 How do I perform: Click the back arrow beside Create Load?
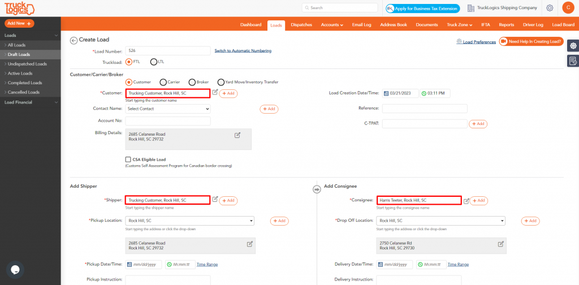(x=74, y=40)
